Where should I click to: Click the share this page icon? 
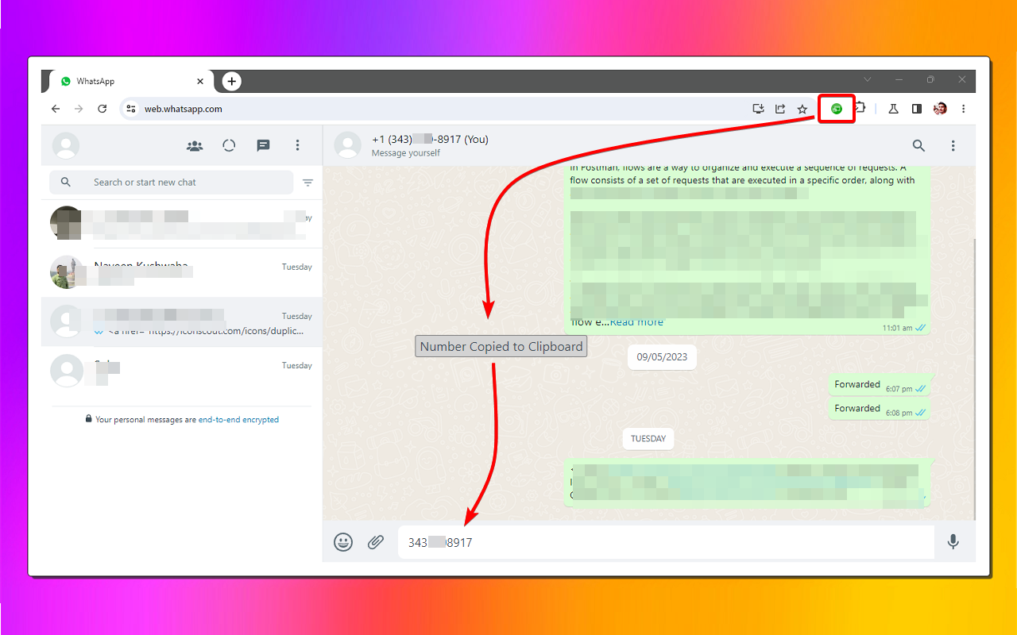coord(780,109)
